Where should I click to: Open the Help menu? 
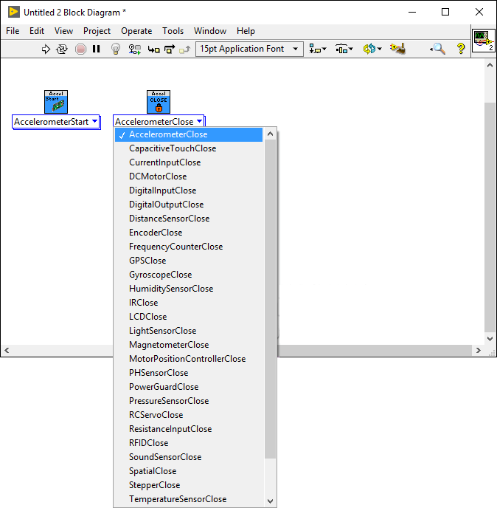click(246, 31)
